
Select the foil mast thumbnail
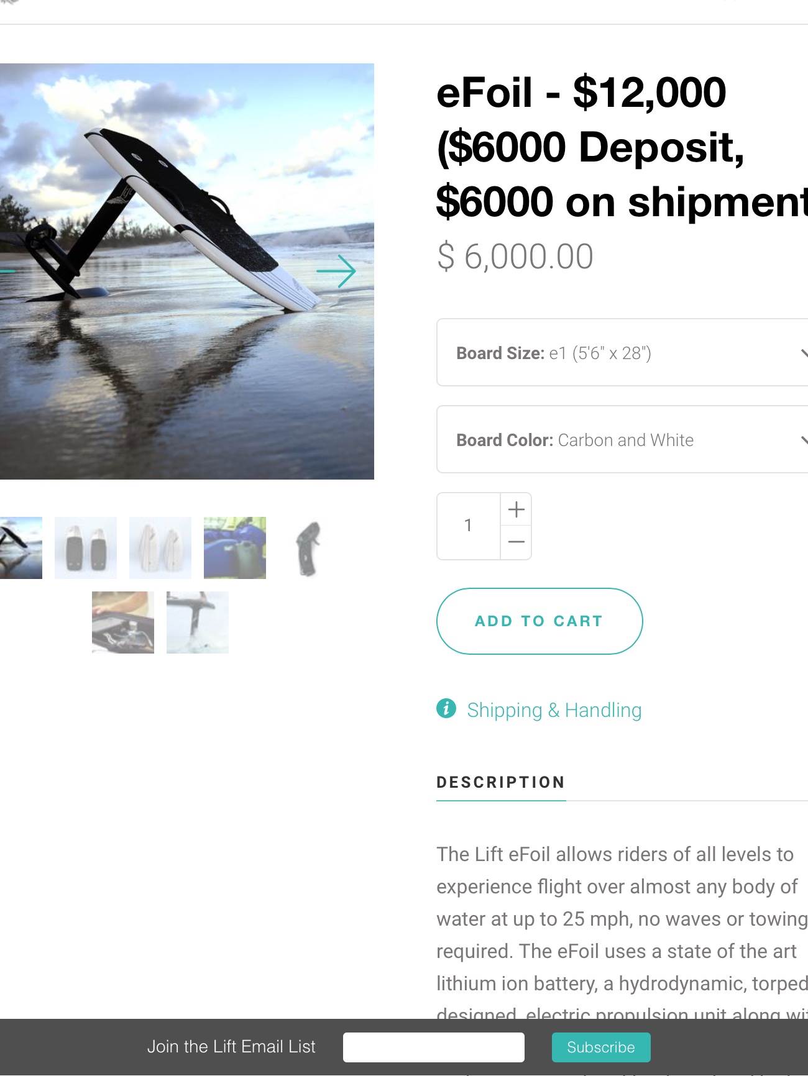[x=198, y=622]
